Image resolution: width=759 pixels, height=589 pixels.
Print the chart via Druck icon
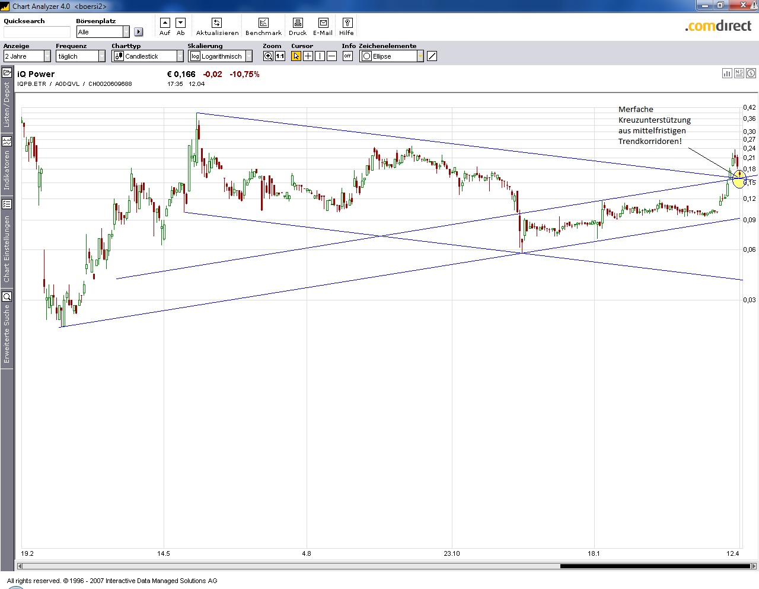pos(298,23)
